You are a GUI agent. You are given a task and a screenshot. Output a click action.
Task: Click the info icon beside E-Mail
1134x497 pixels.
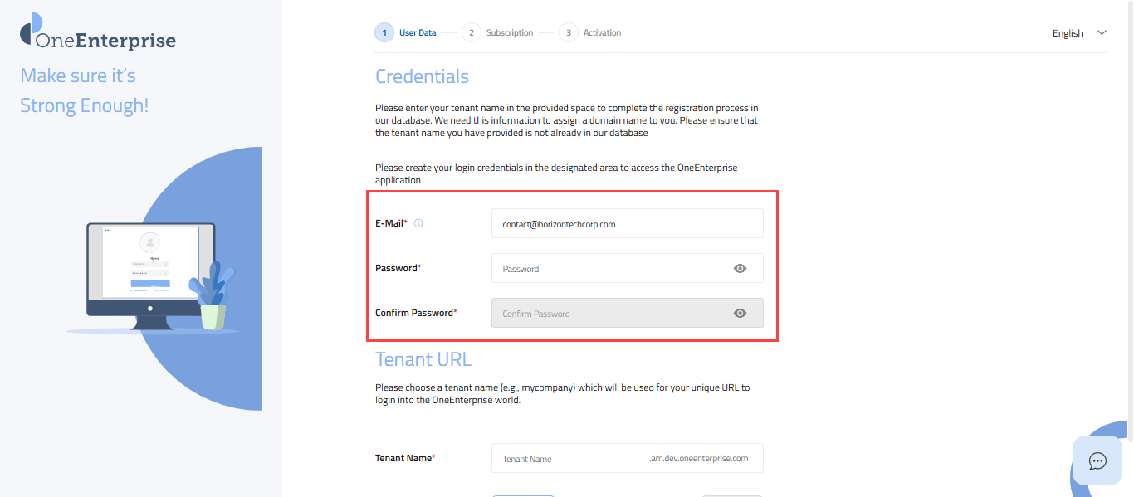coord(418,223)
